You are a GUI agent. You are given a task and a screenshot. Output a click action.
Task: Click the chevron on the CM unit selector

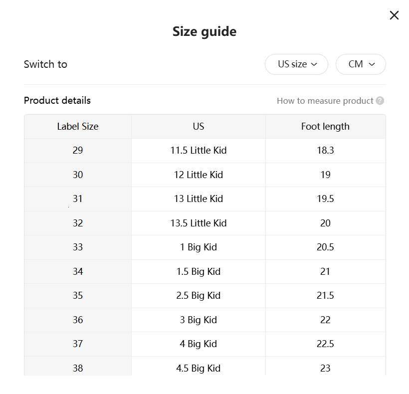coord(371,64)
